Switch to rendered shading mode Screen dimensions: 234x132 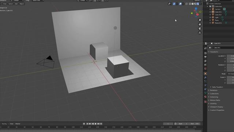[x=198, y=4]
